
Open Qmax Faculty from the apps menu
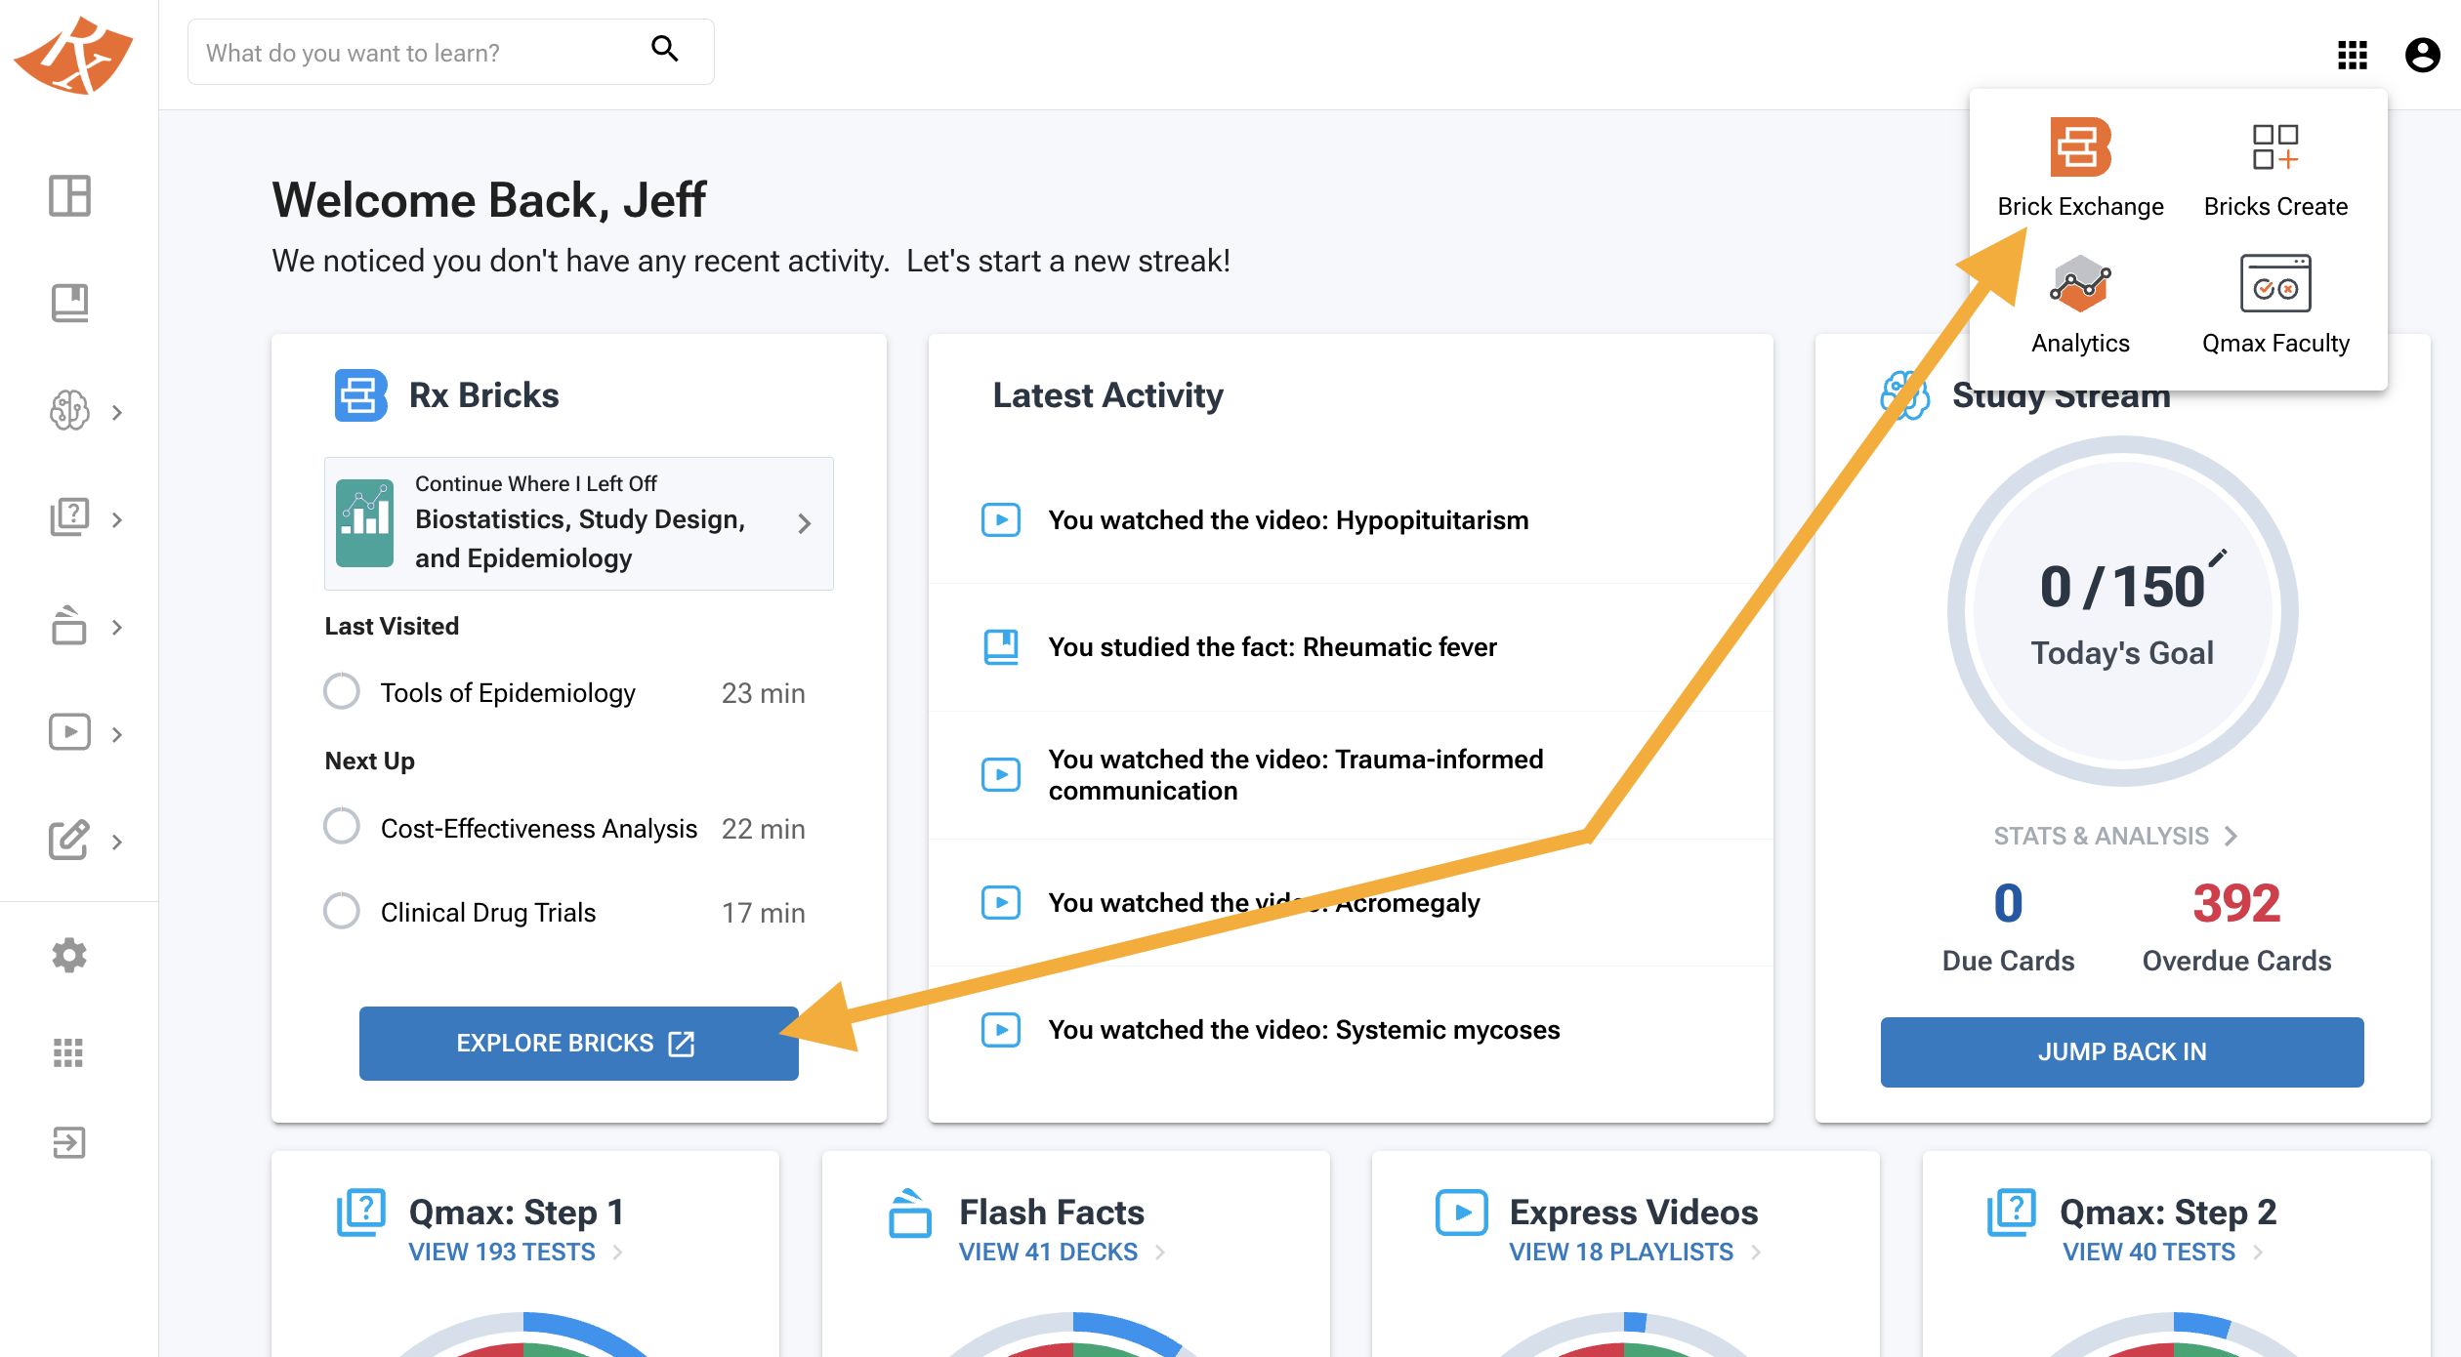[x=2275, y=305]
